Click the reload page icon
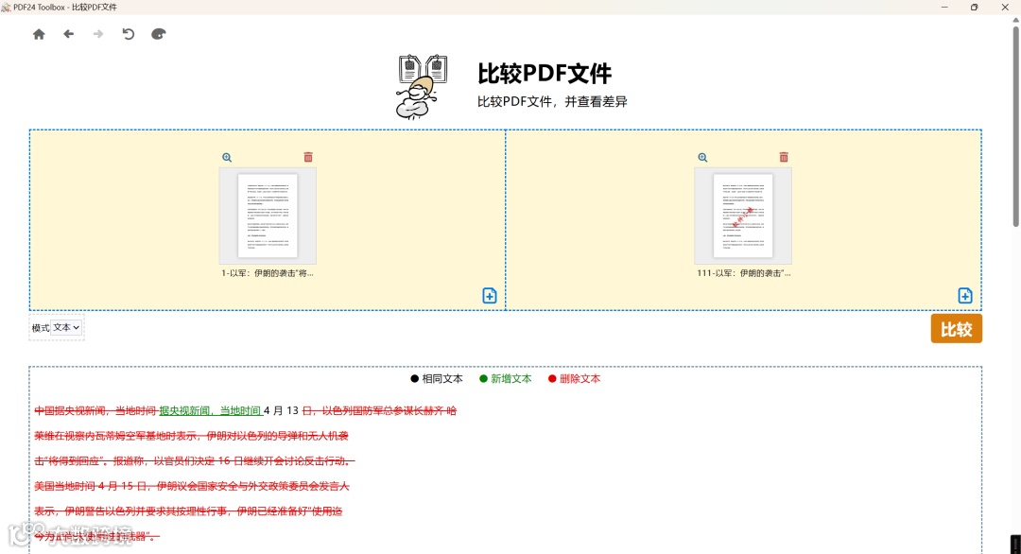The image size is (1021, 554). click(129, 33)
